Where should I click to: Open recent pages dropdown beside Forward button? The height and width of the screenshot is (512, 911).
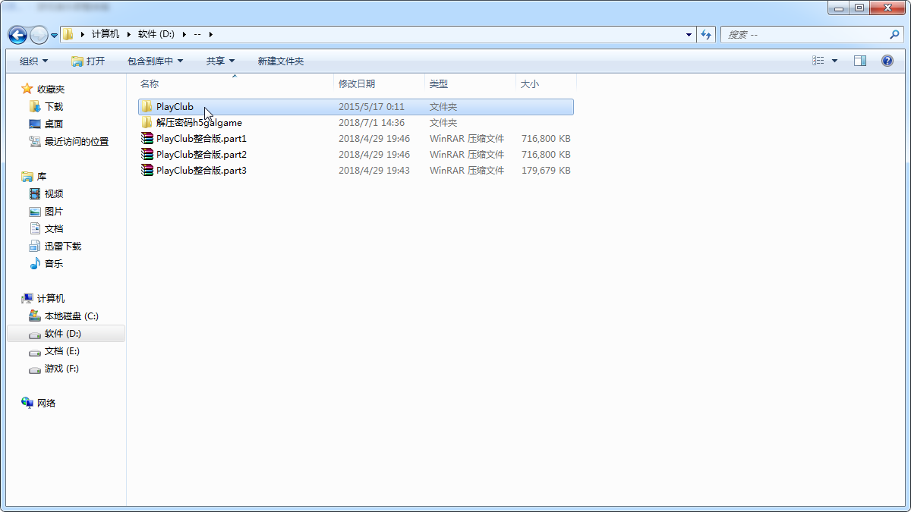[54, 35]
